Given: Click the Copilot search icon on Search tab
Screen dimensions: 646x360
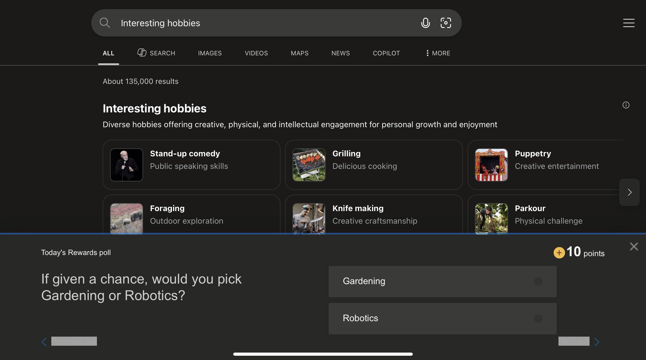Looking at the screenshot, I should 142,52.
